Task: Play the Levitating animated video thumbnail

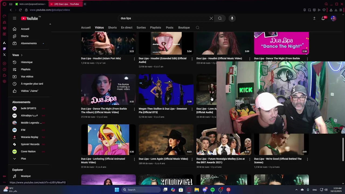Action: click(x=108, y=140)
